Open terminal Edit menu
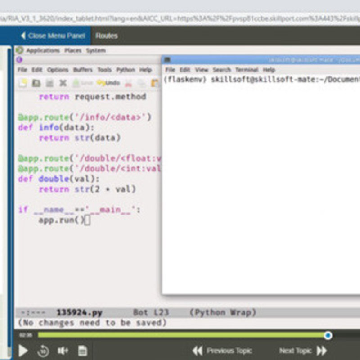This screenshot has width=360, height=360. [x=185, y=70]
